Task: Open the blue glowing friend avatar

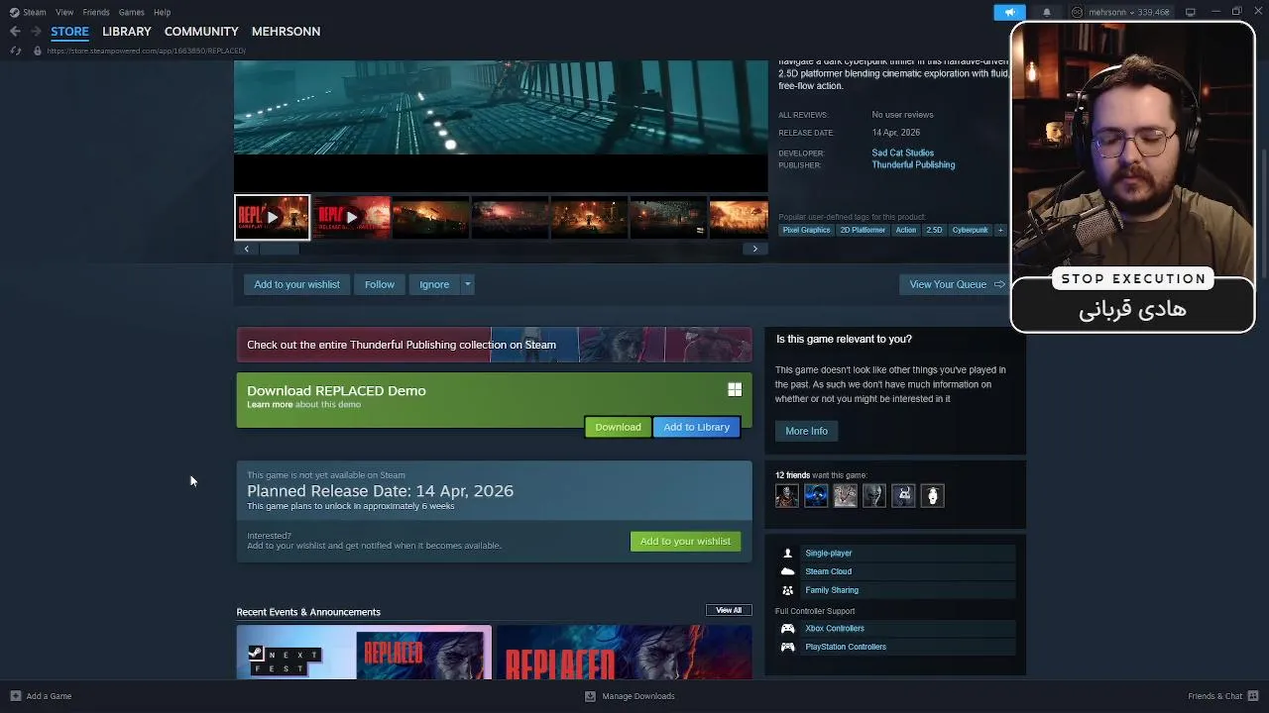Action: (816, 495)
